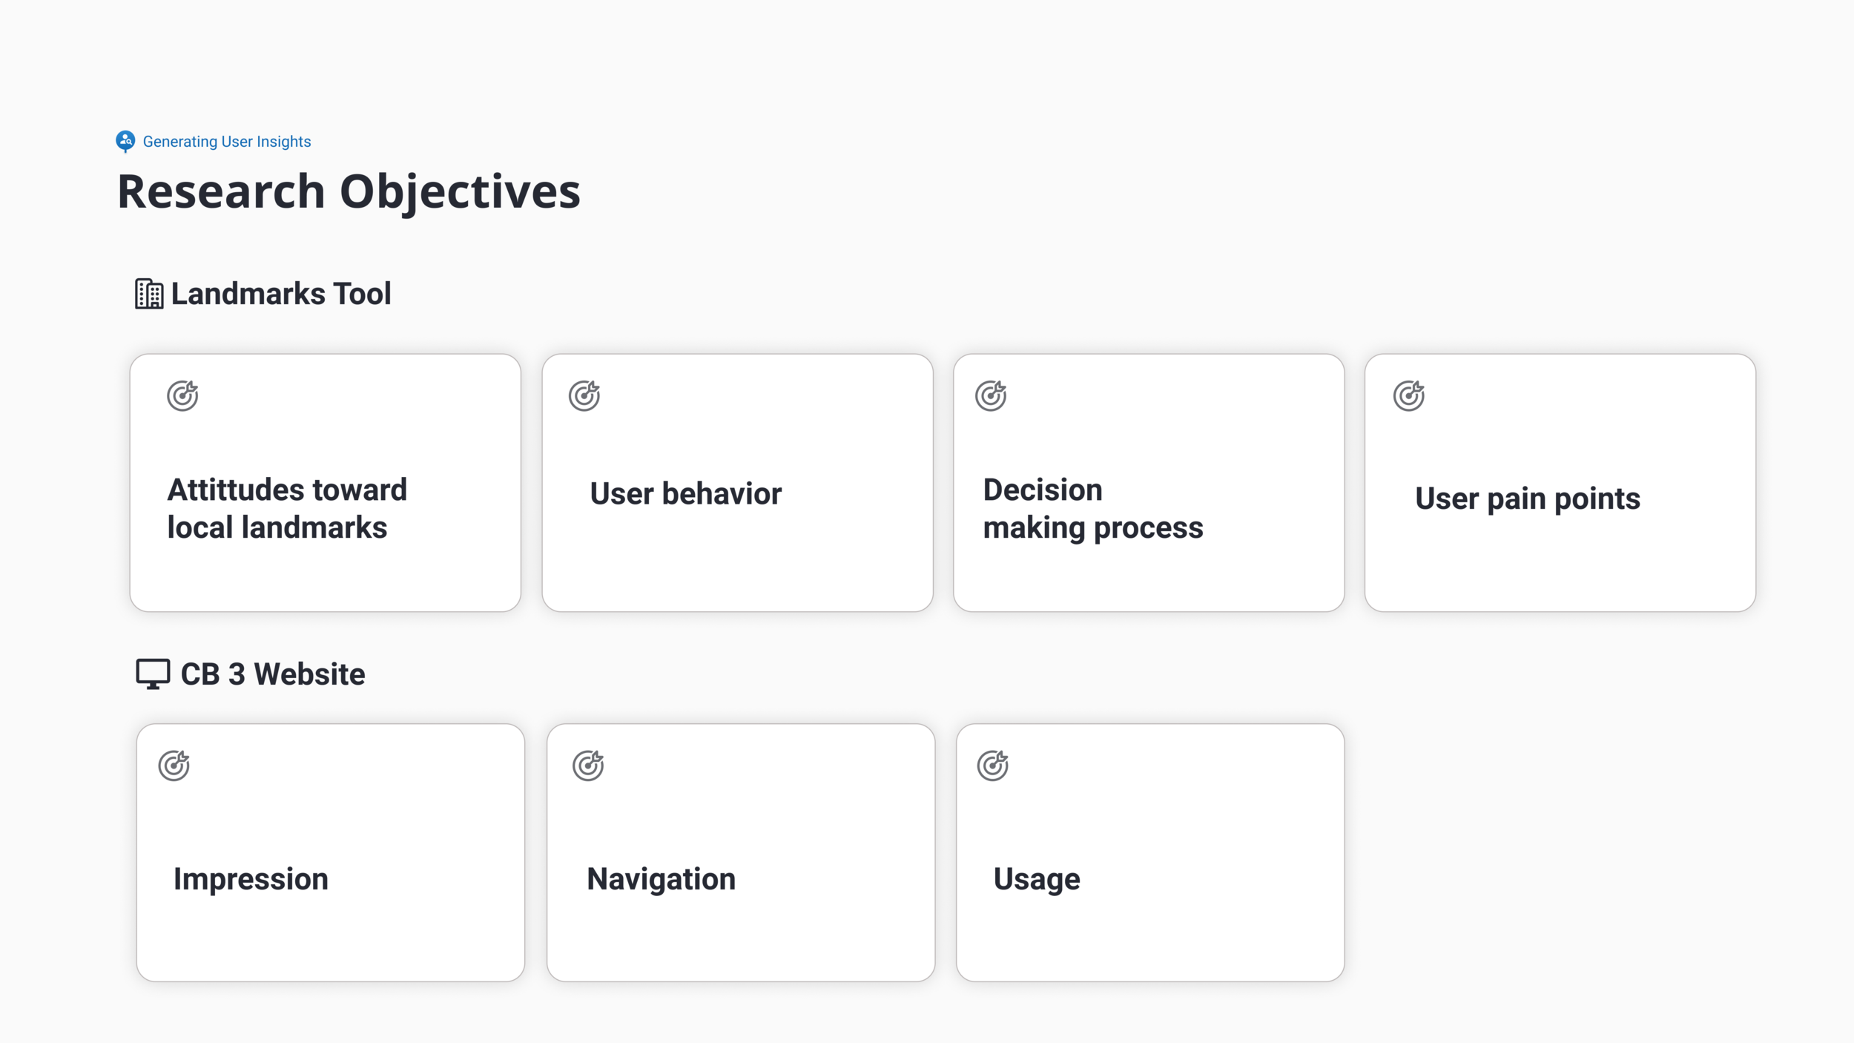1854x1043 pixels.
Task: Click the Navigation card label
Action: coord(662,880)
